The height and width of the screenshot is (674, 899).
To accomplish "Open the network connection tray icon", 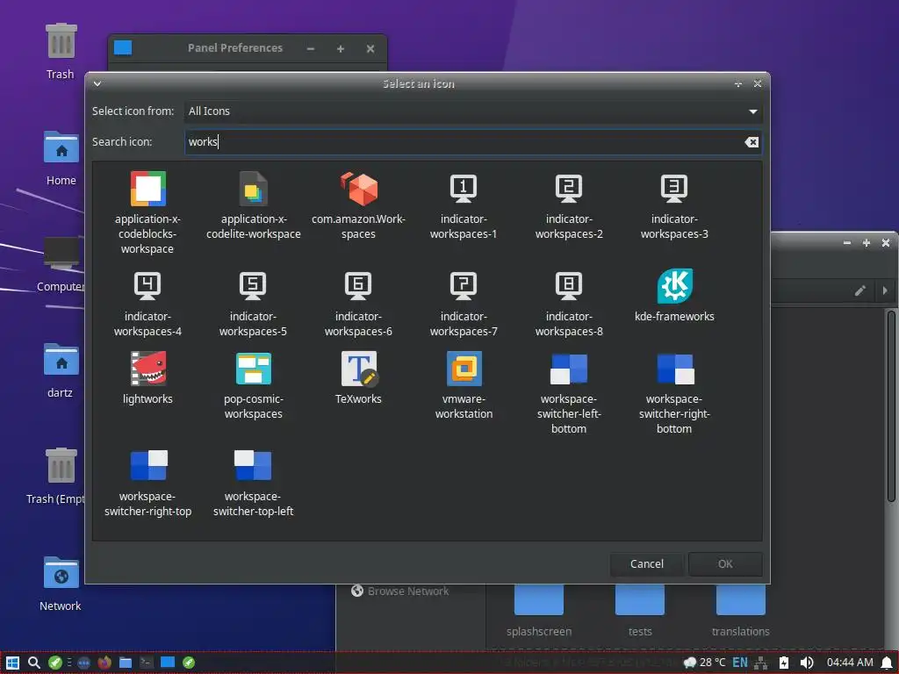I will click(x=761, y=663).
